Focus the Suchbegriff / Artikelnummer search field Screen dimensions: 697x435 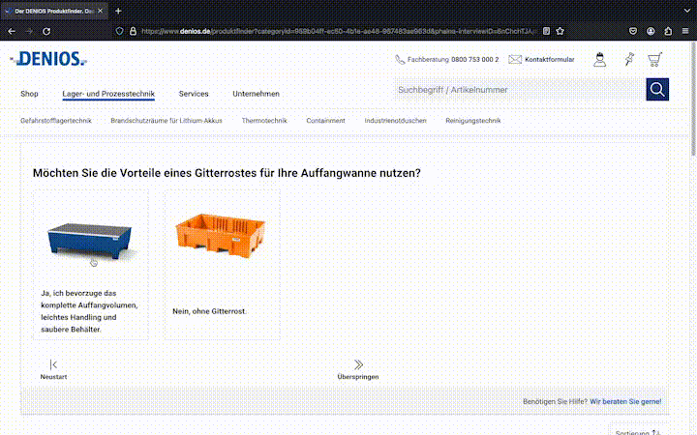coord(518,90)
